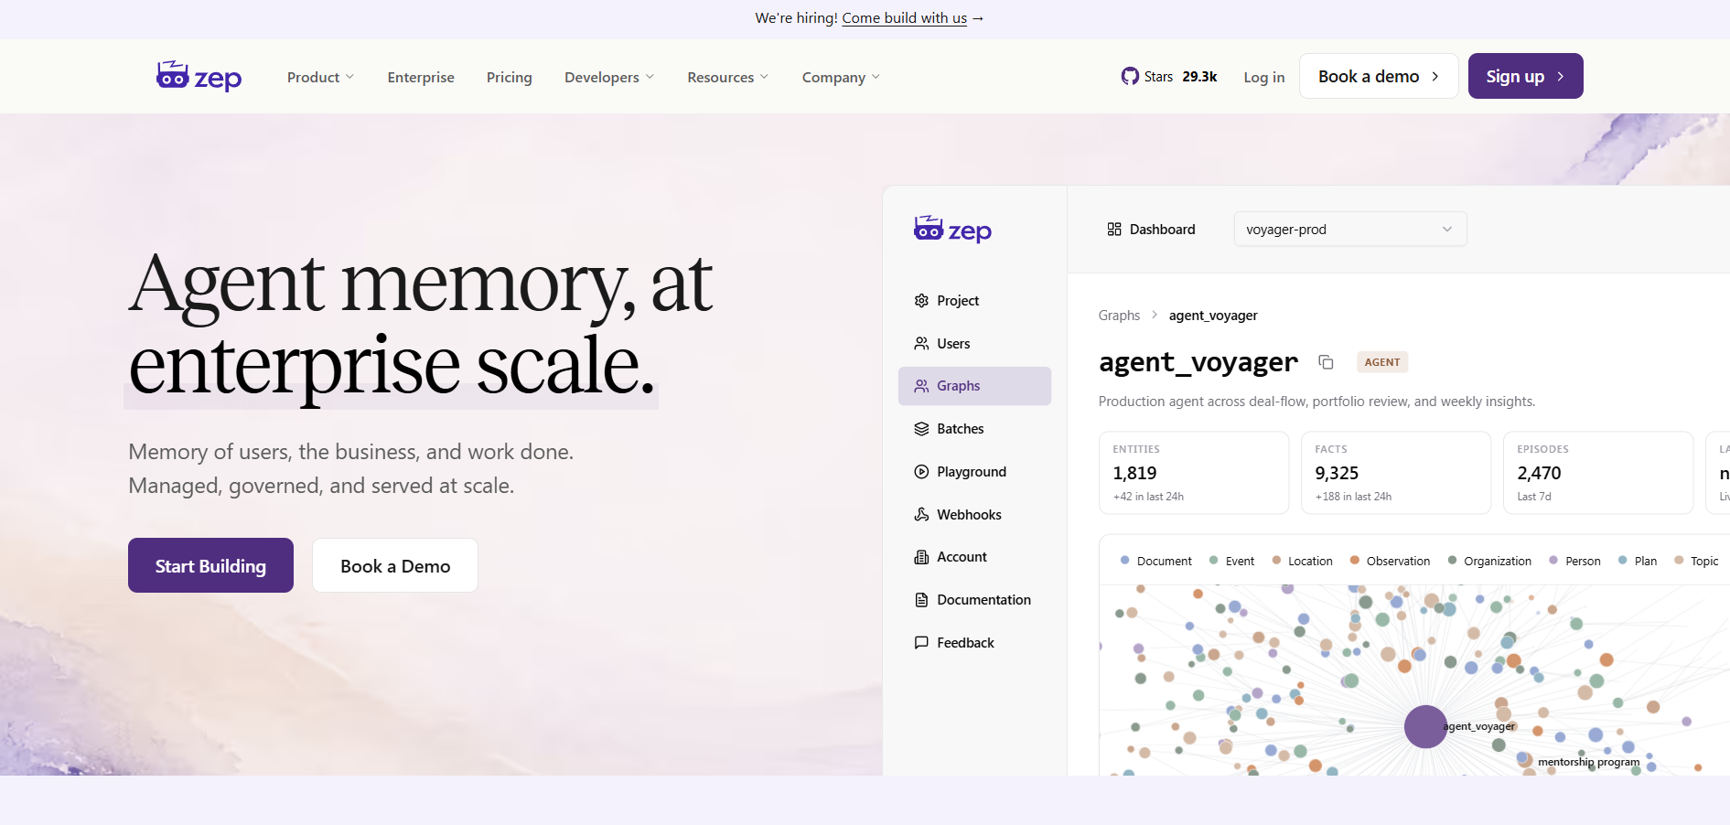
Task: Click the Playground play icon
Action: (x=921, y=472)
